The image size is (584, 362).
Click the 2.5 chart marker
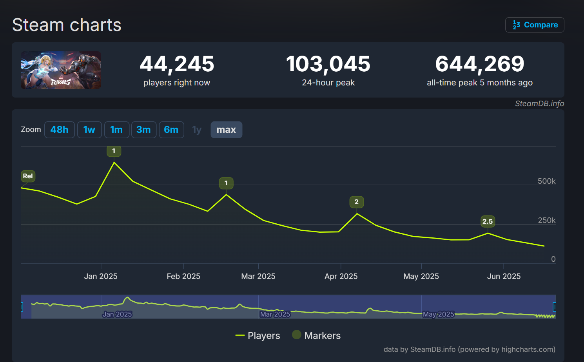coord(488,221)
